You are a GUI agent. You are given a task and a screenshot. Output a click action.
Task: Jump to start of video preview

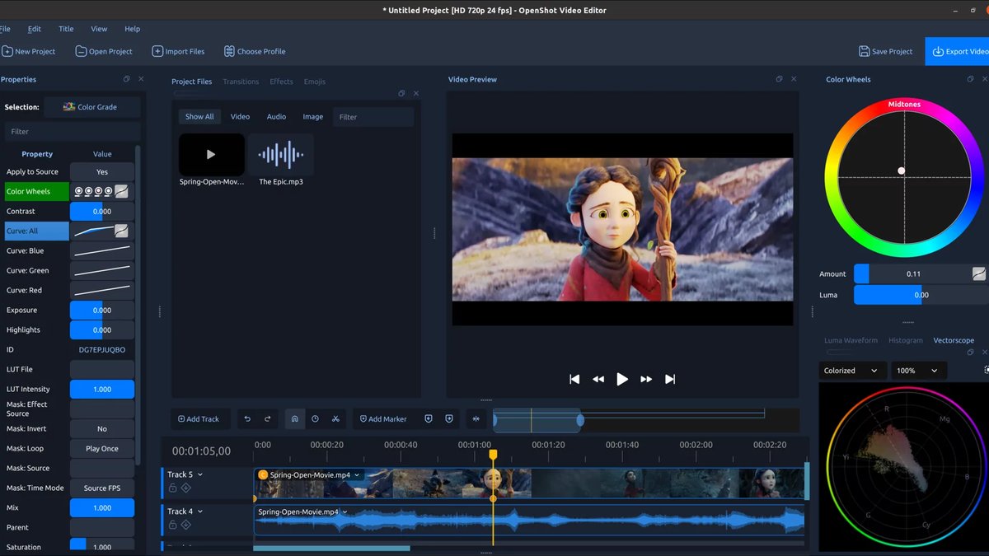(574, 379)
